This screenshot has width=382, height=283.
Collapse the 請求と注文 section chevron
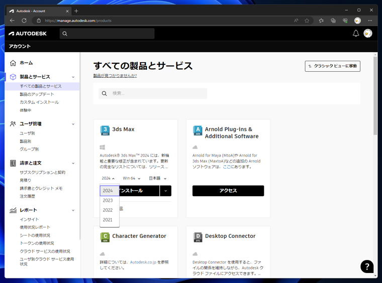[73, 164]
